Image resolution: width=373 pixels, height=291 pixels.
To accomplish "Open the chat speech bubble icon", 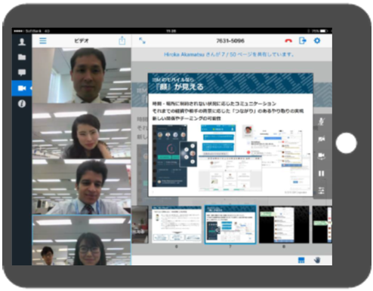I will (22, 72).
